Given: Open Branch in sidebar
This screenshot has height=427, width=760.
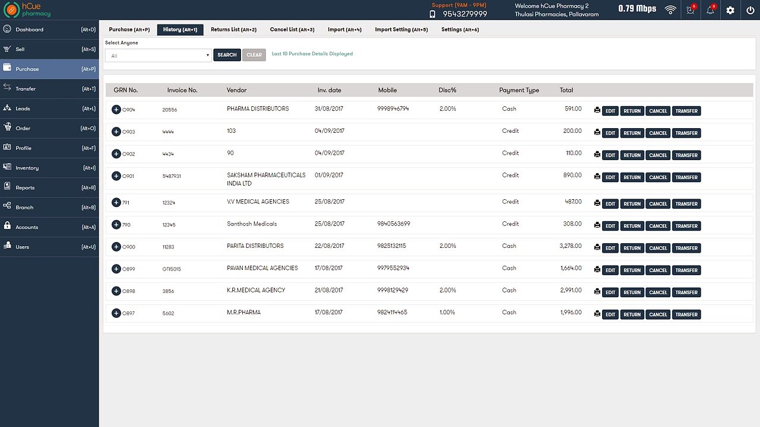Looking at the screenshot, I should point(49,208).
